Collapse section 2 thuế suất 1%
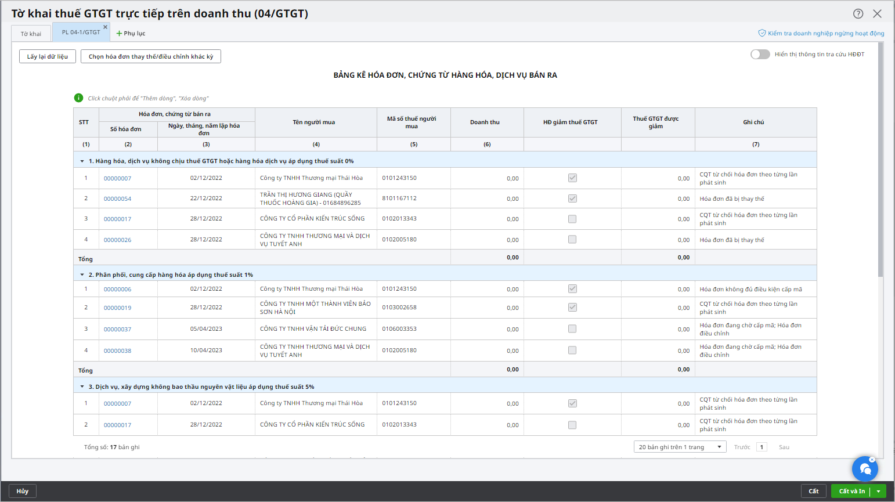Viewport: 895px width, 502px height. (82, 275)
